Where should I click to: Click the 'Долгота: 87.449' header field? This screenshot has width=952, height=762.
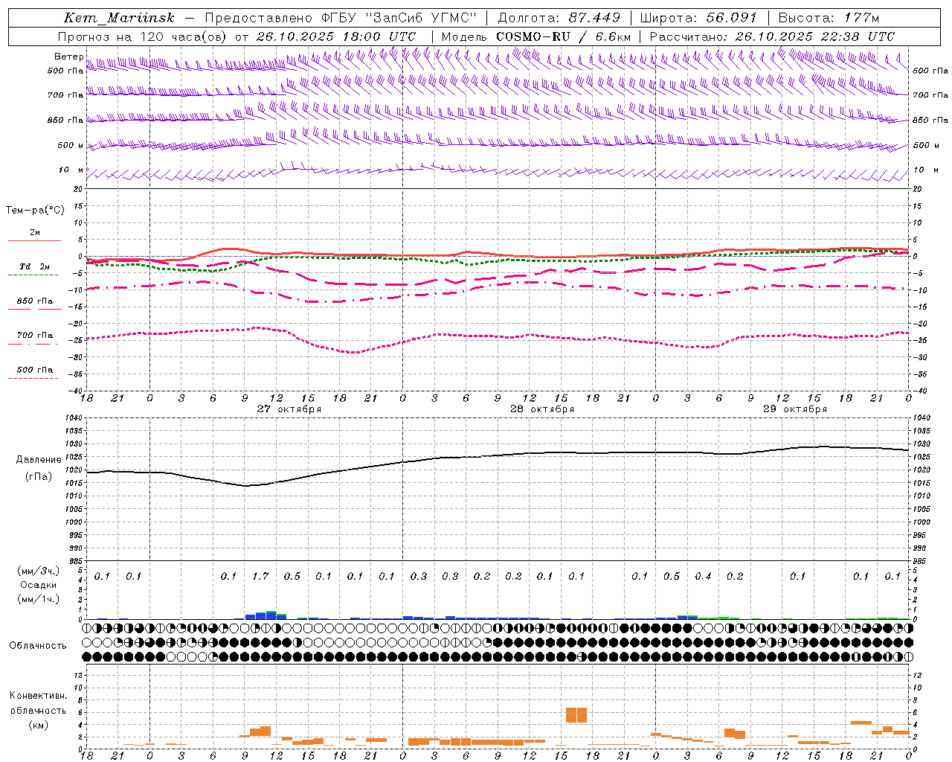[x=559, y=18]
